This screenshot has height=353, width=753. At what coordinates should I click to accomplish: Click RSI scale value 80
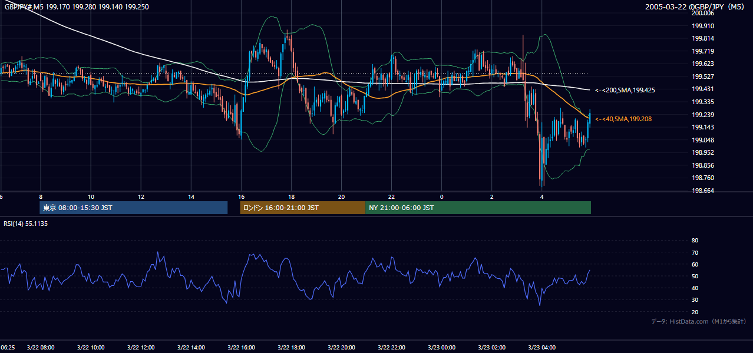tap(695, 241)
